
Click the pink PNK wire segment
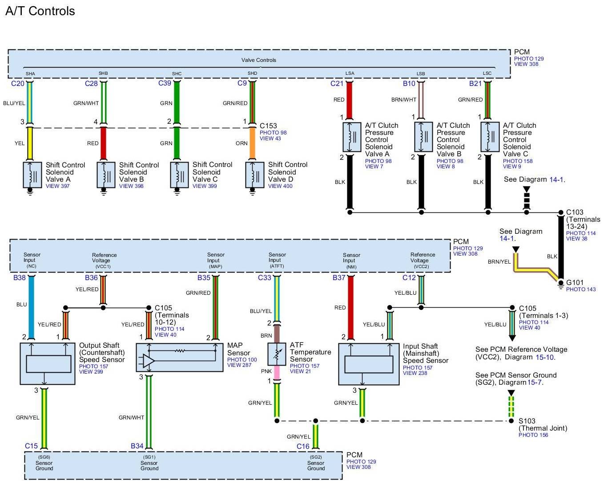[x=277, y=372]
